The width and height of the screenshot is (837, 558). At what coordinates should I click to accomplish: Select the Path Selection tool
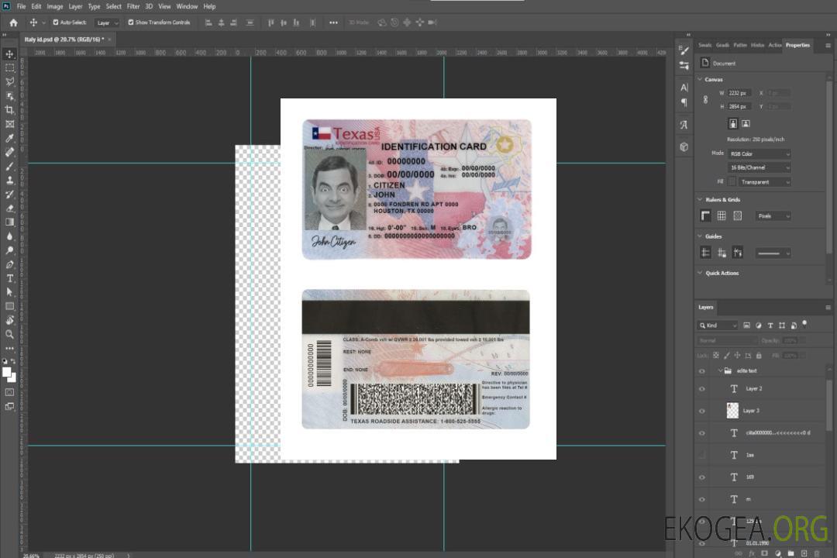click(9, 292)
